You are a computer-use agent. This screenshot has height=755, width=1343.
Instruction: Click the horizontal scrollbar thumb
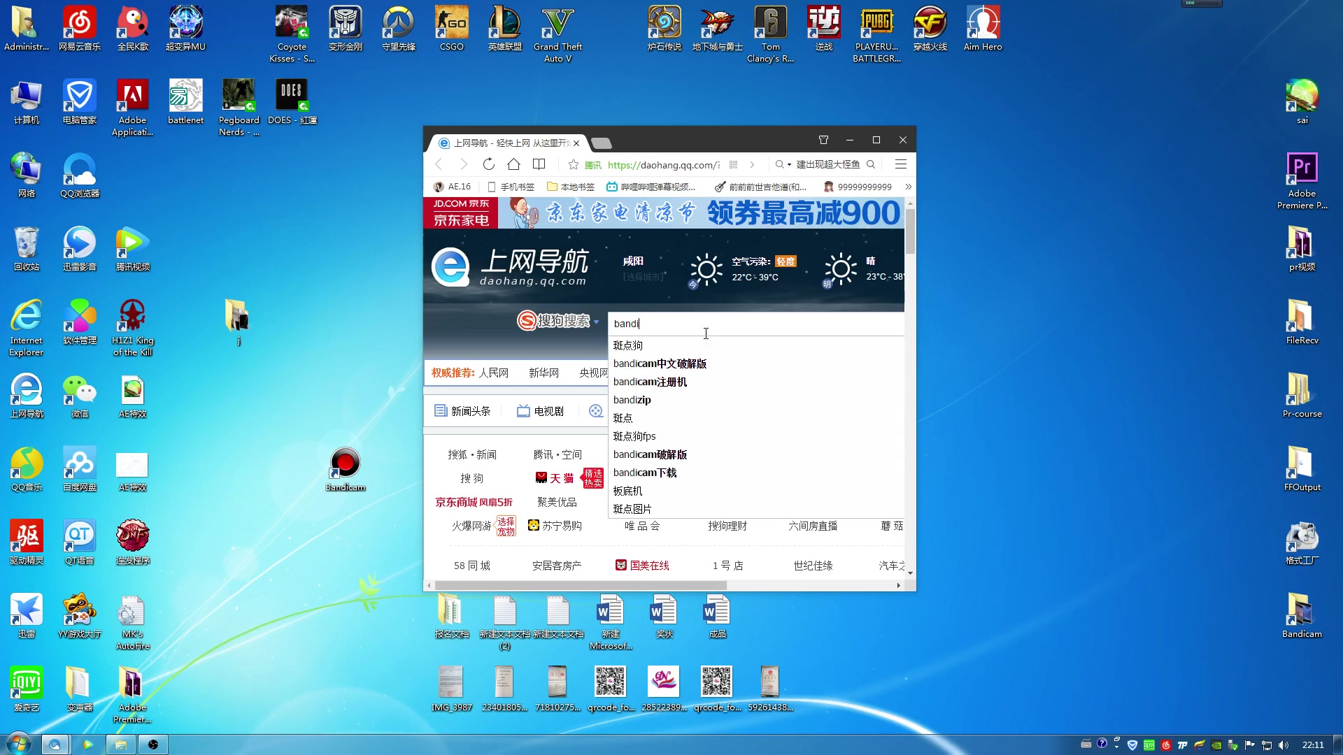(x=581, y=585)
